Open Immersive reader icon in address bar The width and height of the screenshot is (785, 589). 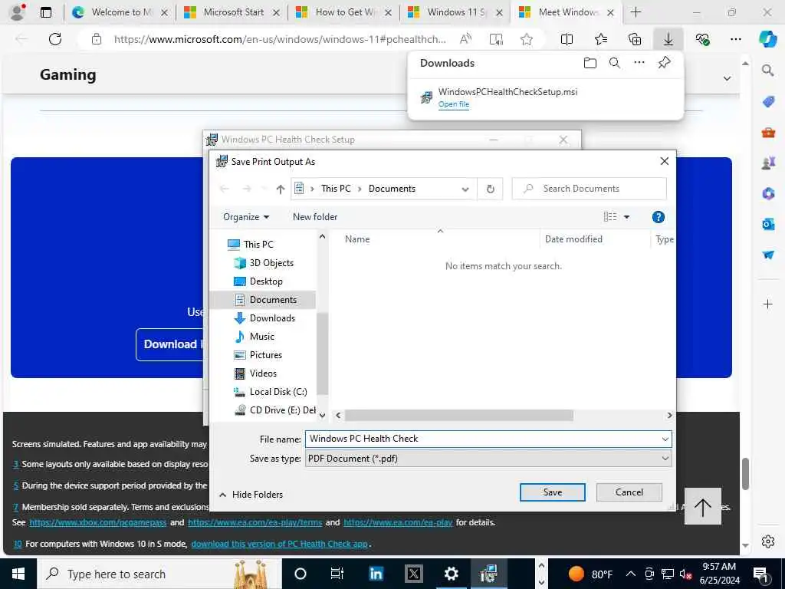coord(496,39)
